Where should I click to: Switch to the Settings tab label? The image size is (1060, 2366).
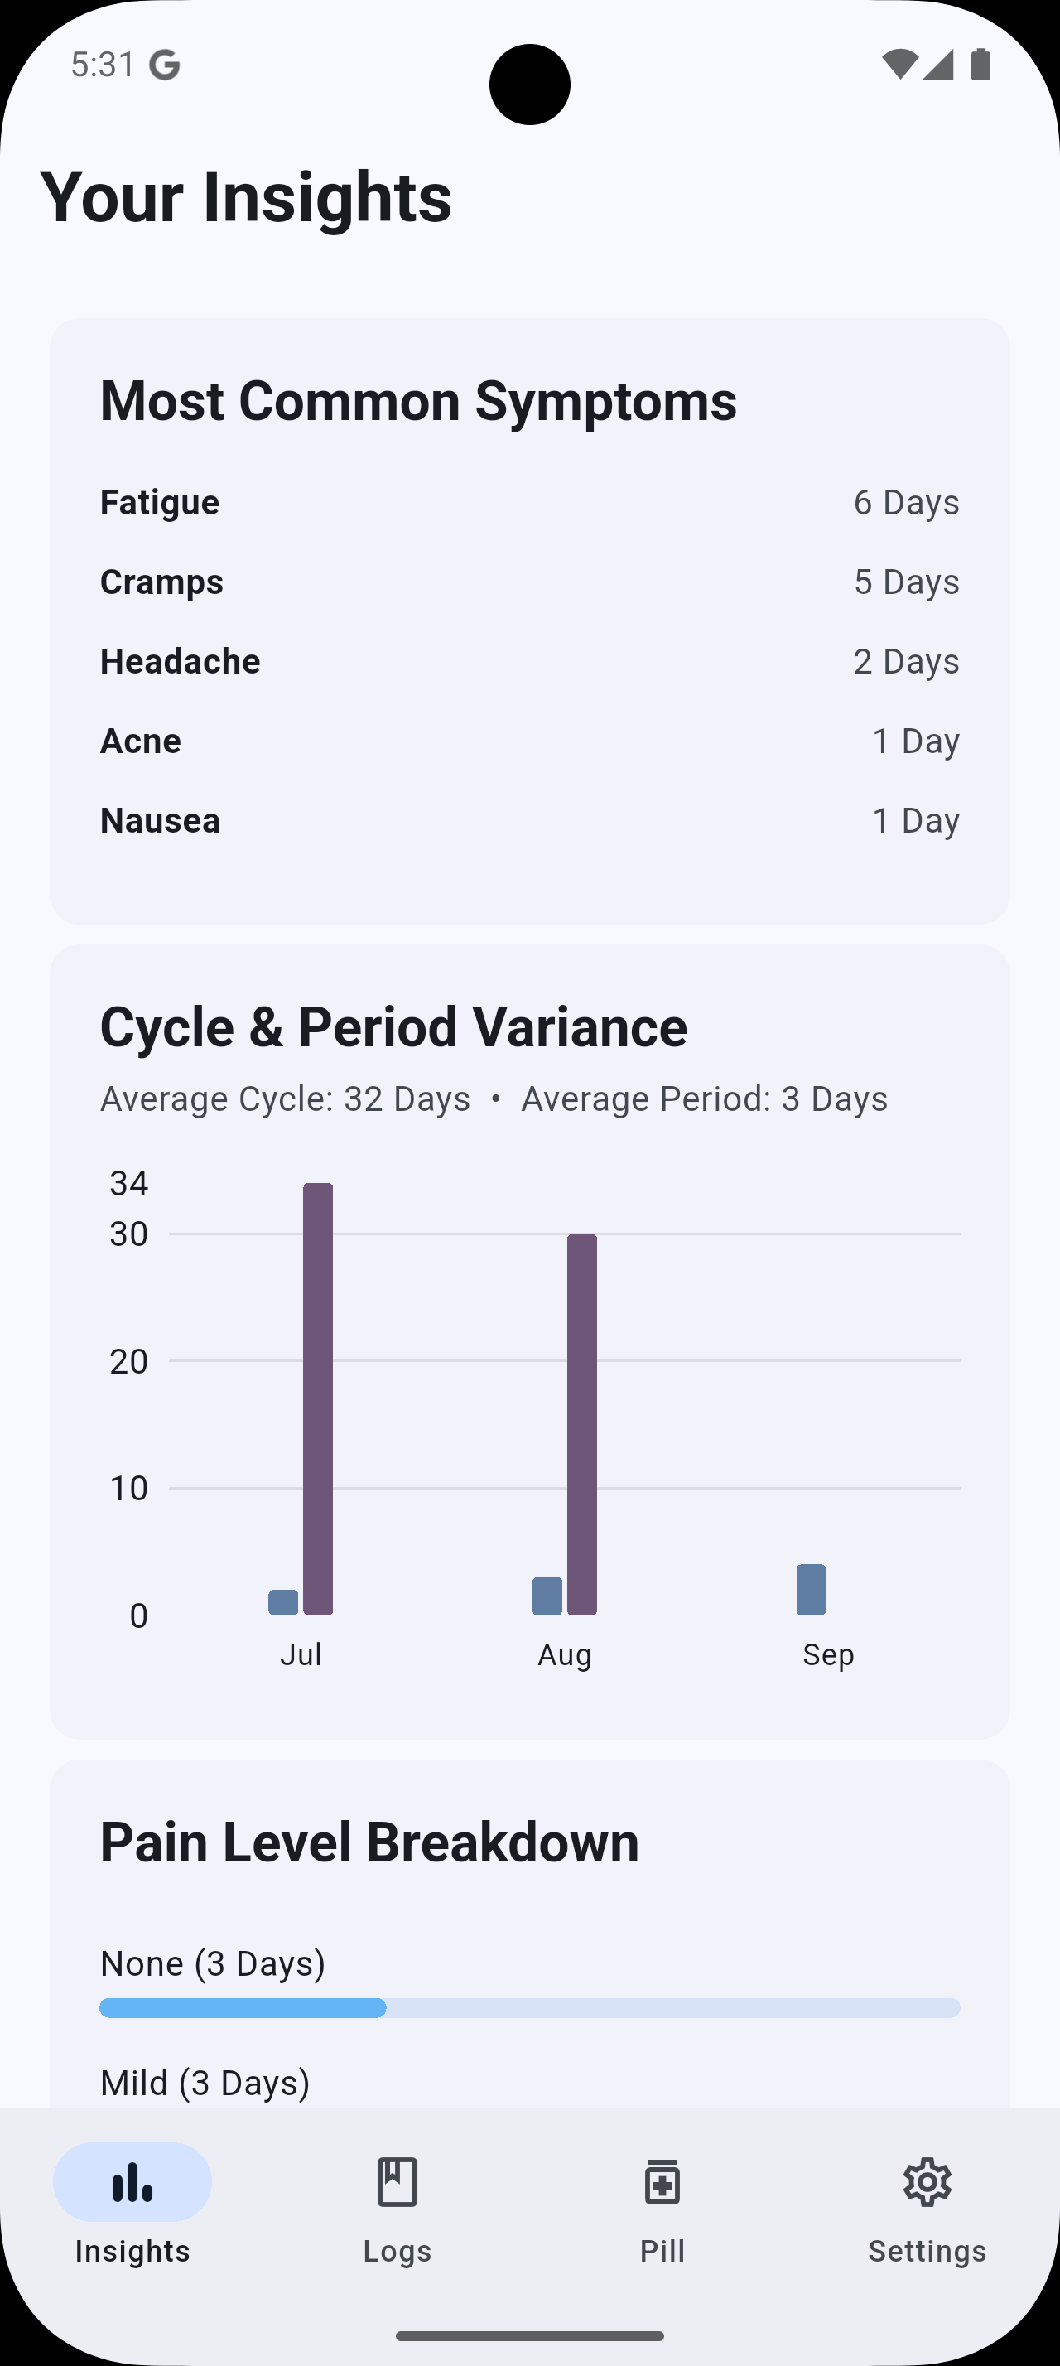927,2250
